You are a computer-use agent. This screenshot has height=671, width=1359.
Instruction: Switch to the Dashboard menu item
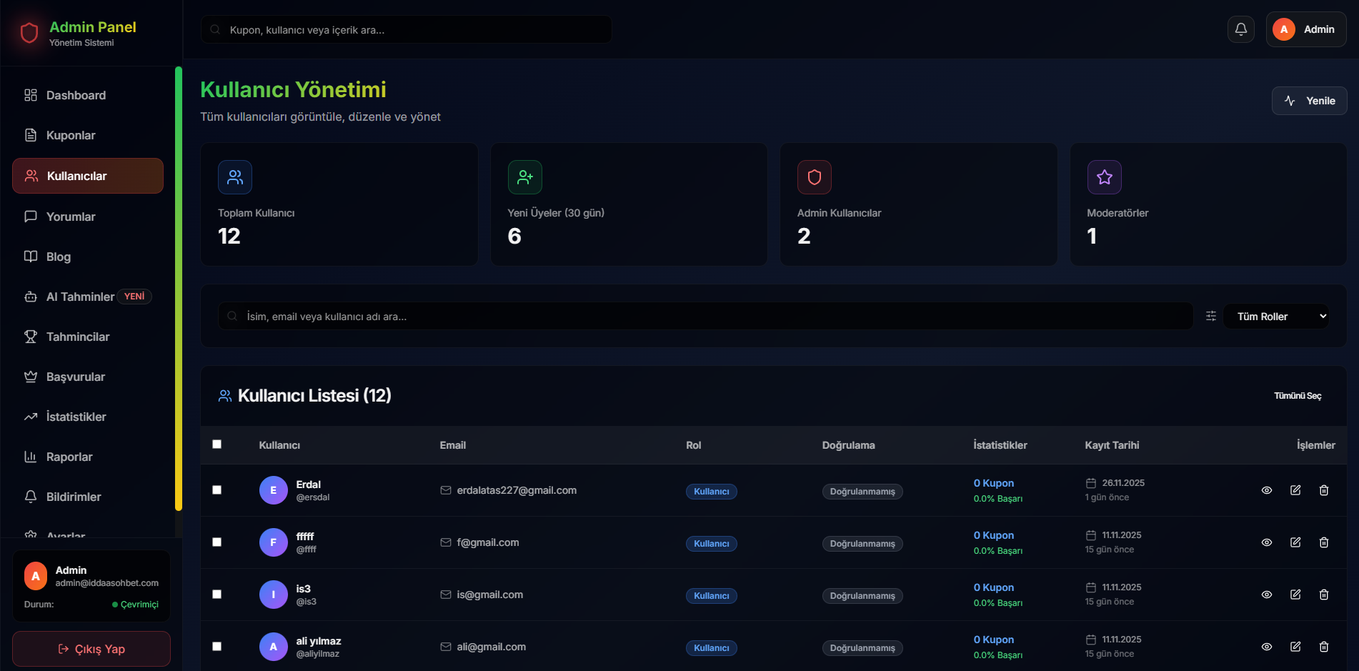click(x=76, y=95)
